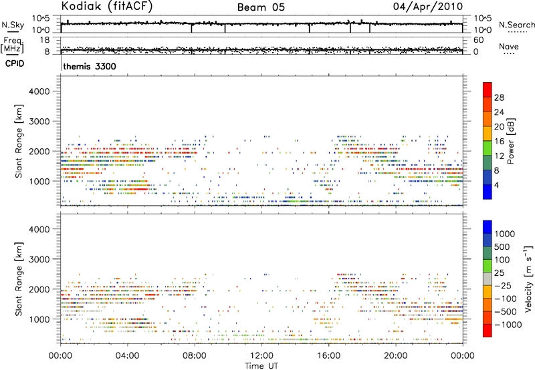Viewport: 535px width, 370px height.
Task: Click '4000' tick on power panel range axis
Action: tap(39, 91)
